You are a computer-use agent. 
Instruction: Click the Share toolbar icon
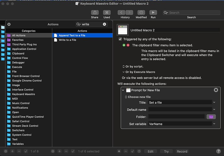(x=95, y=13)
